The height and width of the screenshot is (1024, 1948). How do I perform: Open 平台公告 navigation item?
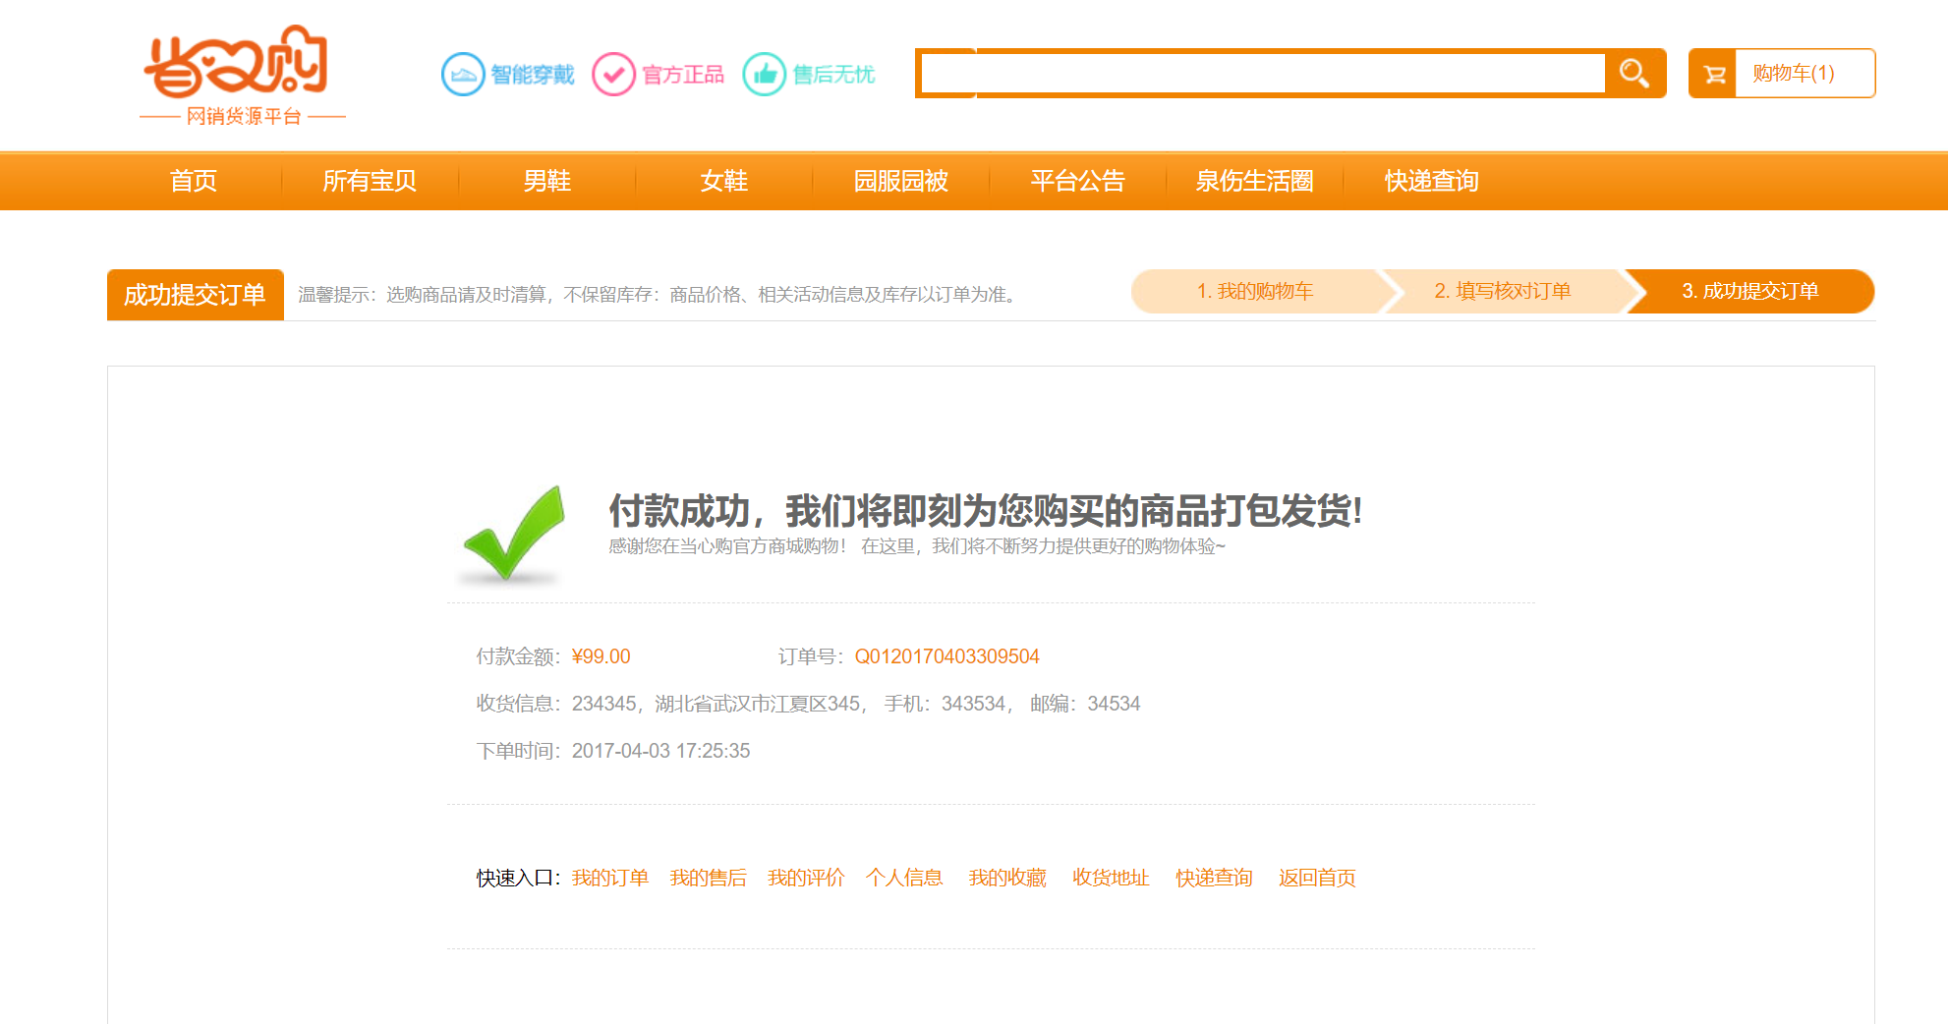tap(1078, 181)
